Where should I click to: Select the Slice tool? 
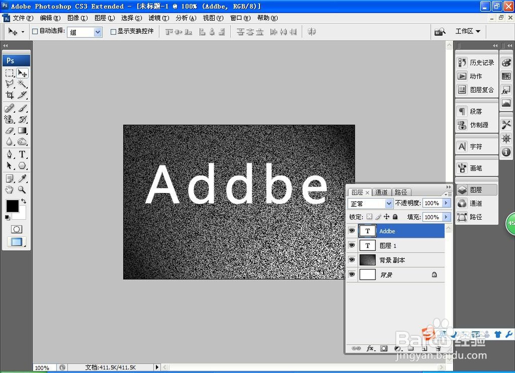22,95
